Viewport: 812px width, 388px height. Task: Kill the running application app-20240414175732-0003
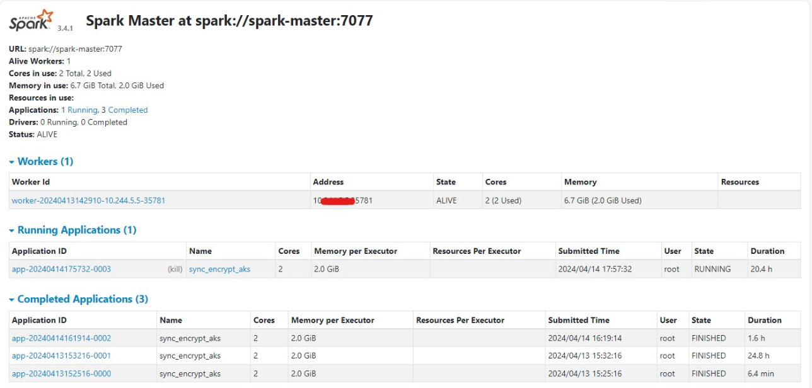(175, 270)
